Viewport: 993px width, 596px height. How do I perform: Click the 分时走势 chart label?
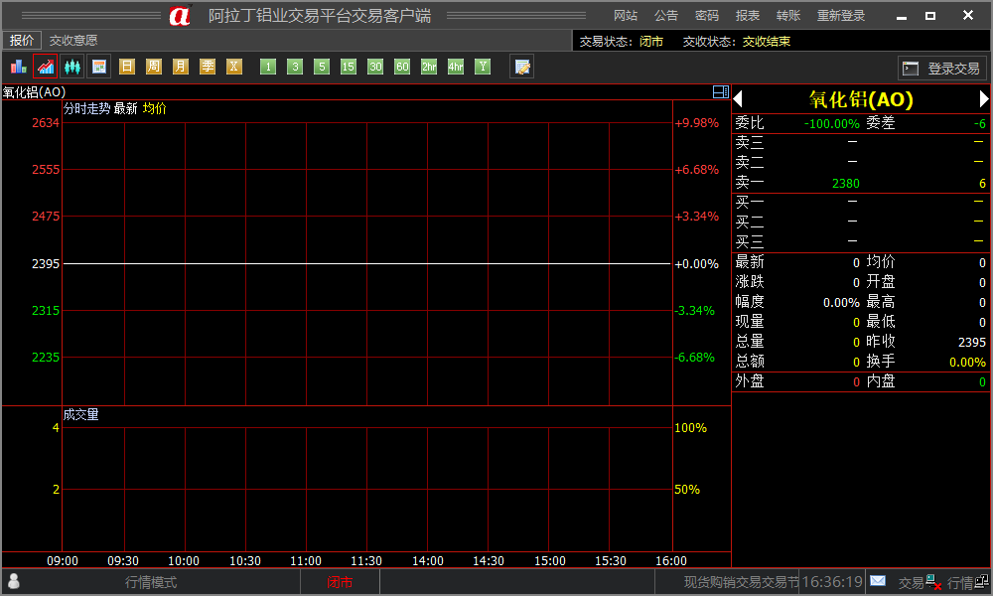[x=86, y=108]
